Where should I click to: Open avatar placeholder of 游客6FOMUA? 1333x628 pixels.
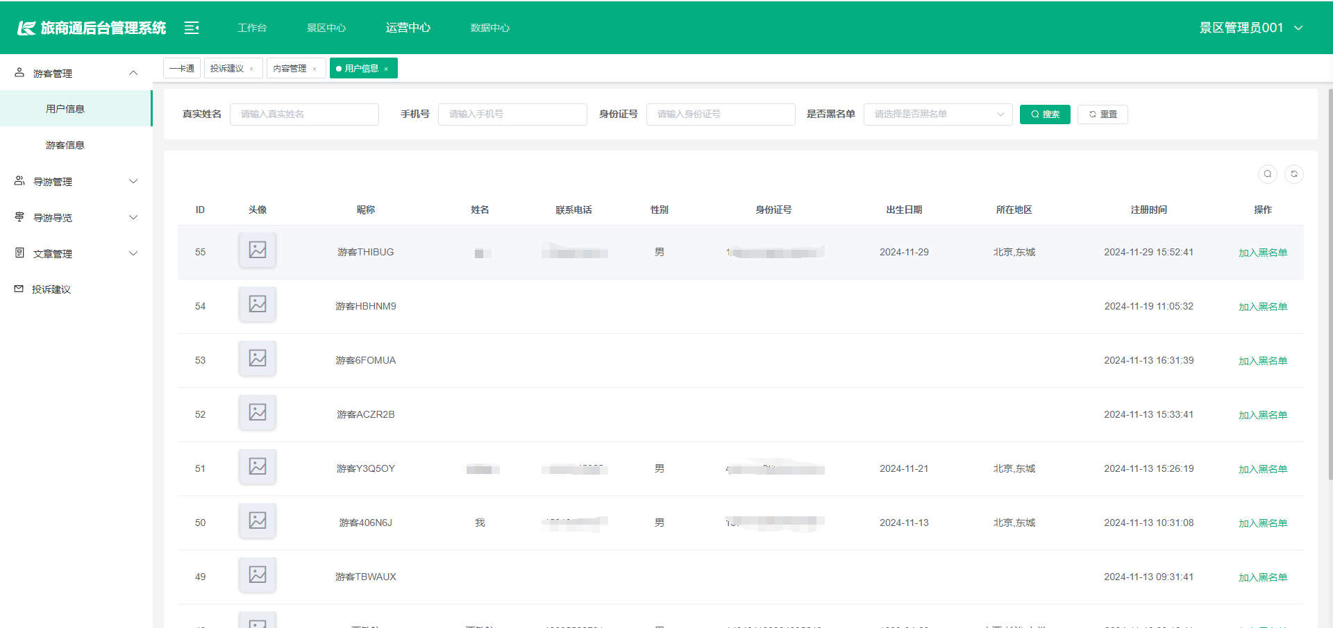pos(258,358)
